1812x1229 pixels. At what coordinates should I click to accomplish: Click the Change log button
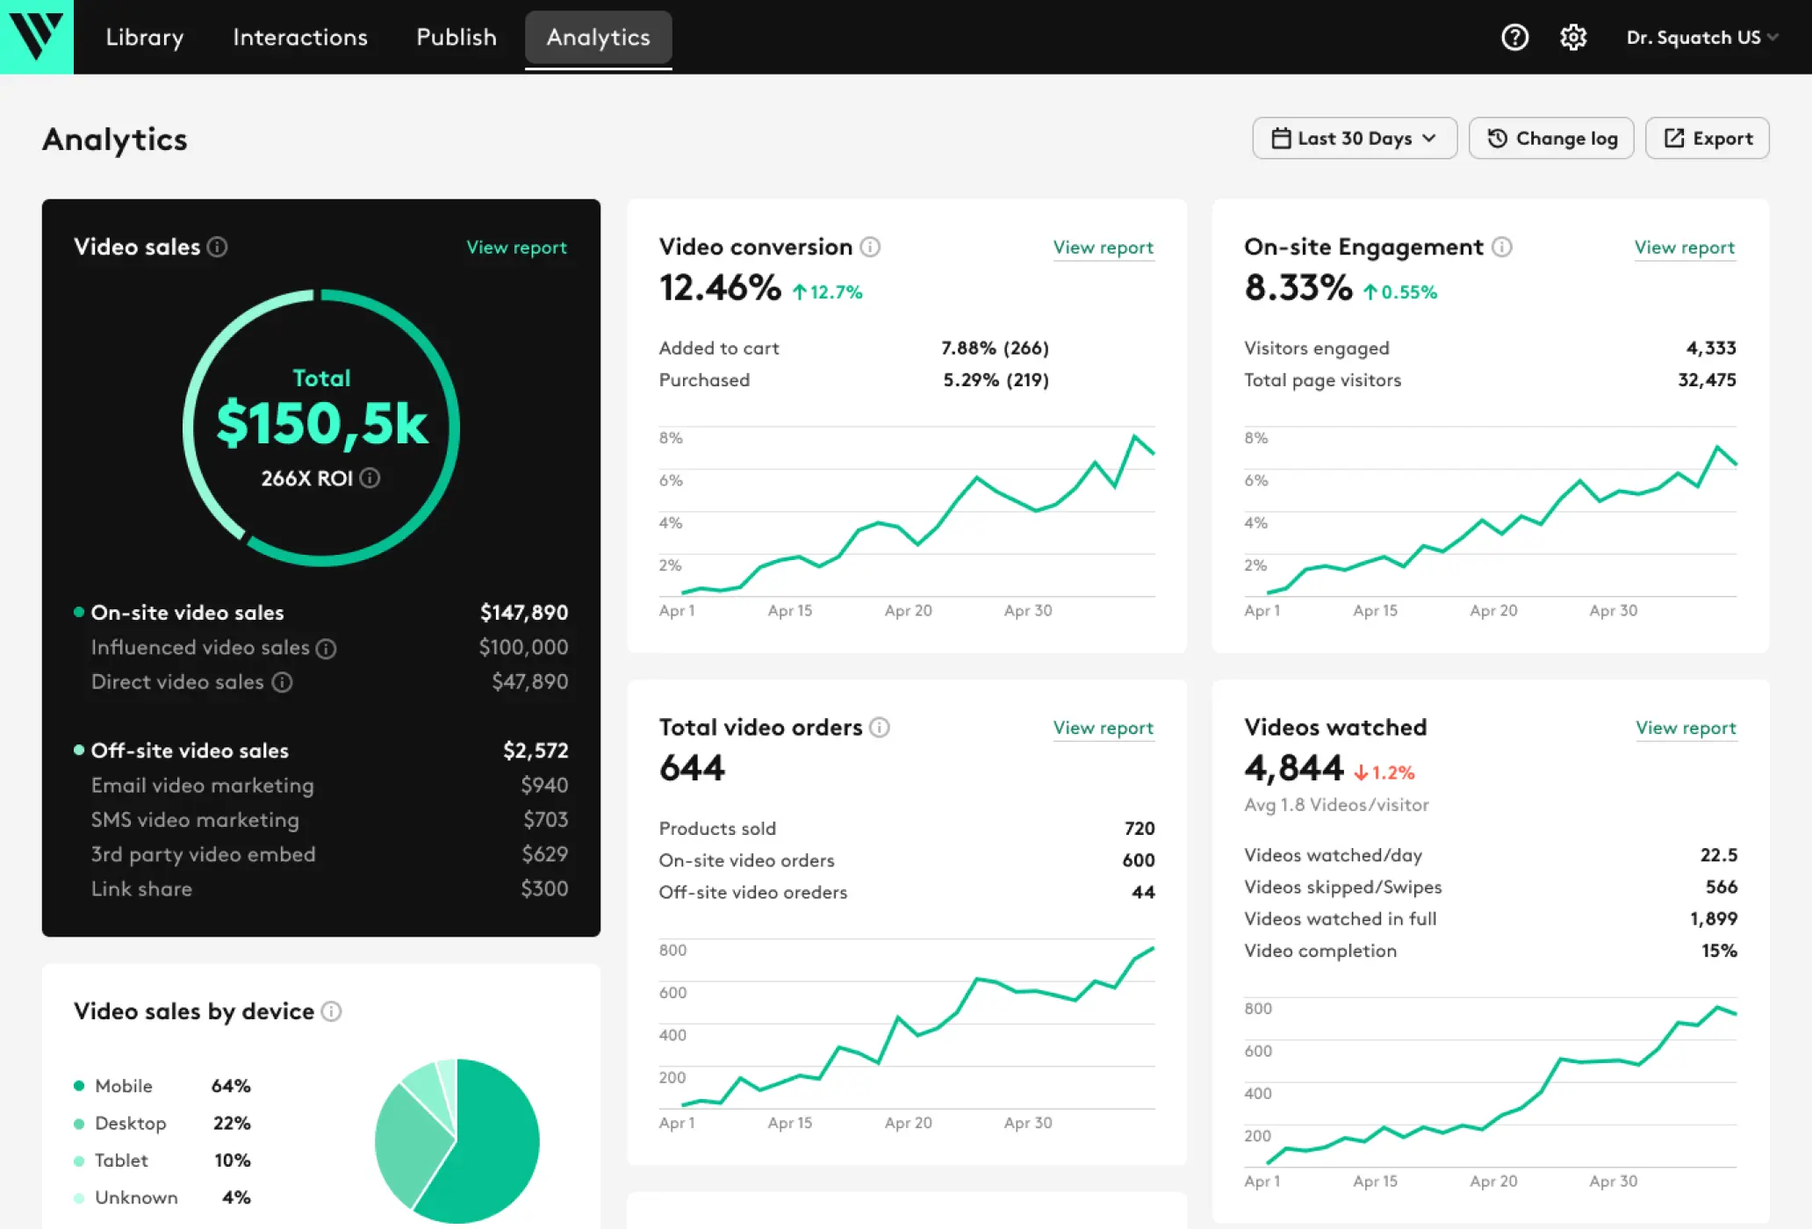[x=1550, y=139]
